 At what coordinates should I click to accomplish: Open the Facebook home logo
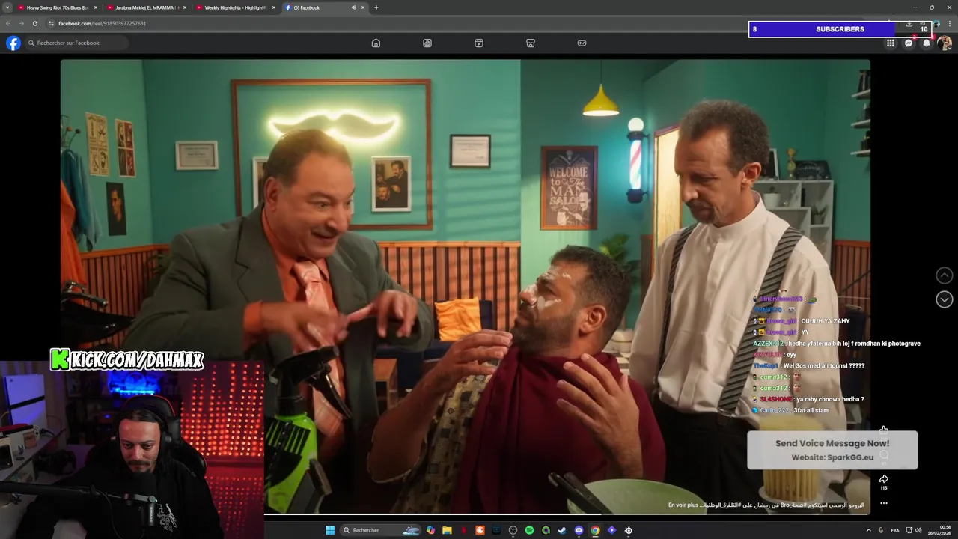(13, 43)
